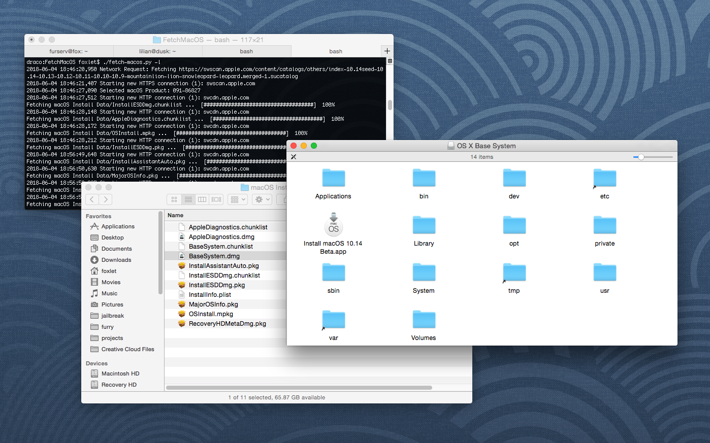This screenshot has width=710, height=443.
Task: Select Documents in Finder sidebar
Action: 111,249
